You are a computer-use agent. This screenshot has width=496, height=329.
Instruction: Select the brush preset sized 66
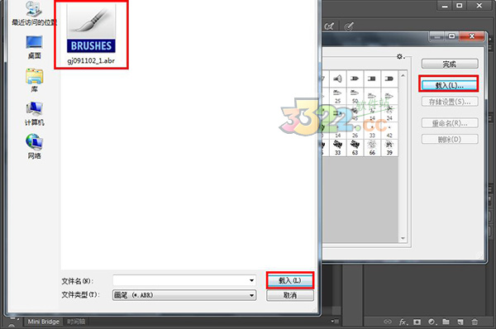[372, 148]
